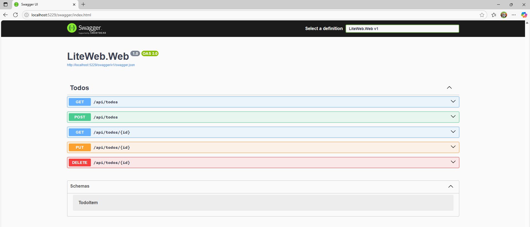Expand the PUT /api/todos/{id} operation chevron
Screen dimensions: 530x227
(x=453, y=147)
